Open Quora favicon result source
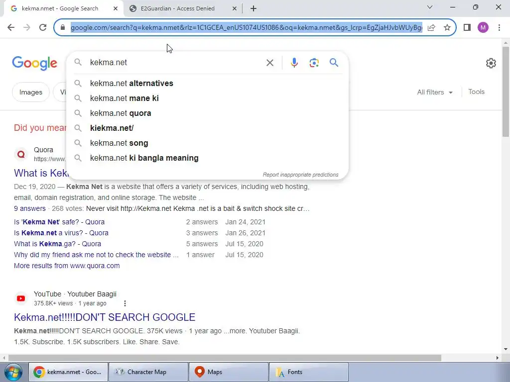The image size is (510, 382). pyautogui.click(x=21, y=154)
